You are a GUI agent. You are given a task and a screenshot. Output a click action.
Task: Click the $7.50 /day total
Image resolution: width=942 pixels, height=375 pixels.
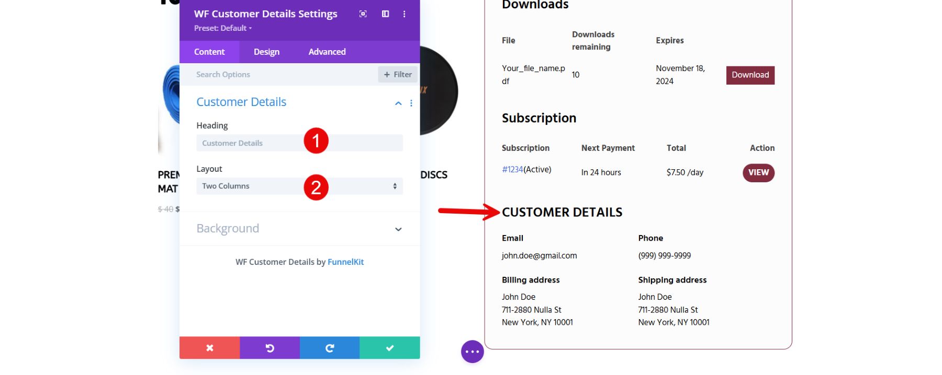click(685, 173)
